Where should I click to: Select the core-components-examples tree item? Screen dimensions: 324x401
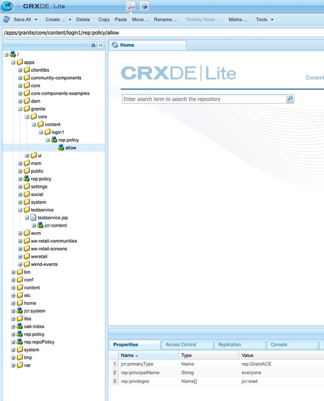[x=60, y=94]
